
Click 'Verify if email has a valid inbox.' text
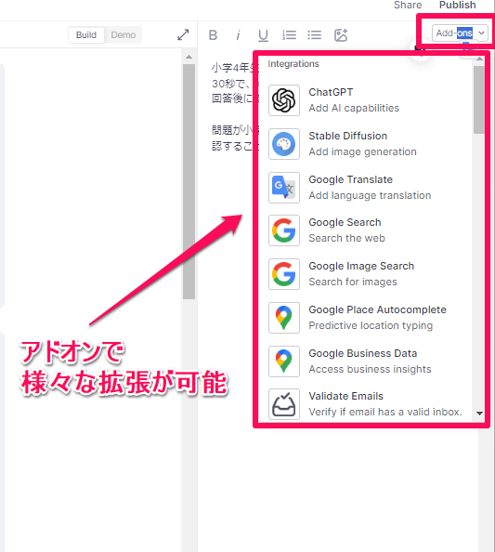pos(385,412)
